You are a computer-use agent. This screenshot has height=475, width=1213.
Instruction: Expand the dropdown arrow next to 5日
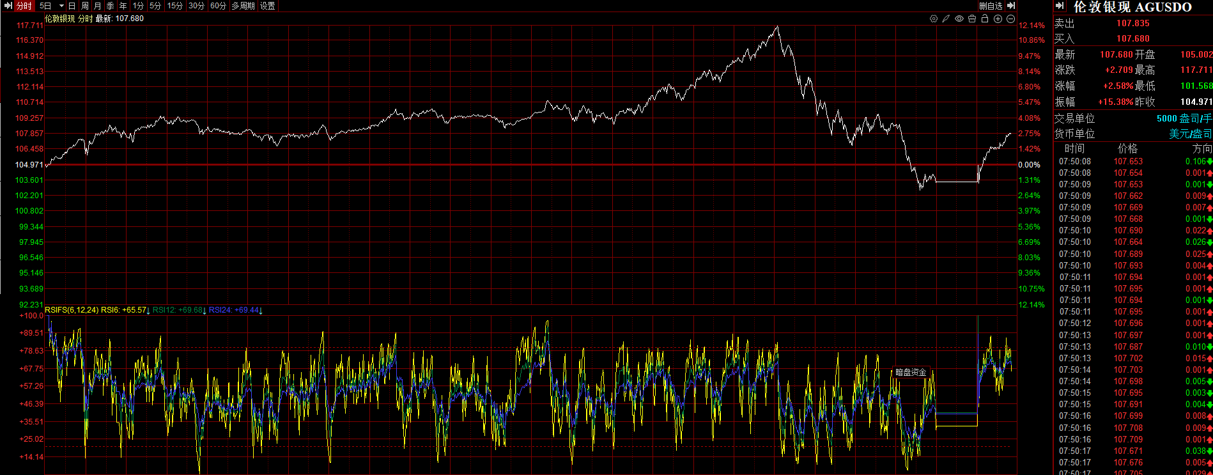pos(61,6)
